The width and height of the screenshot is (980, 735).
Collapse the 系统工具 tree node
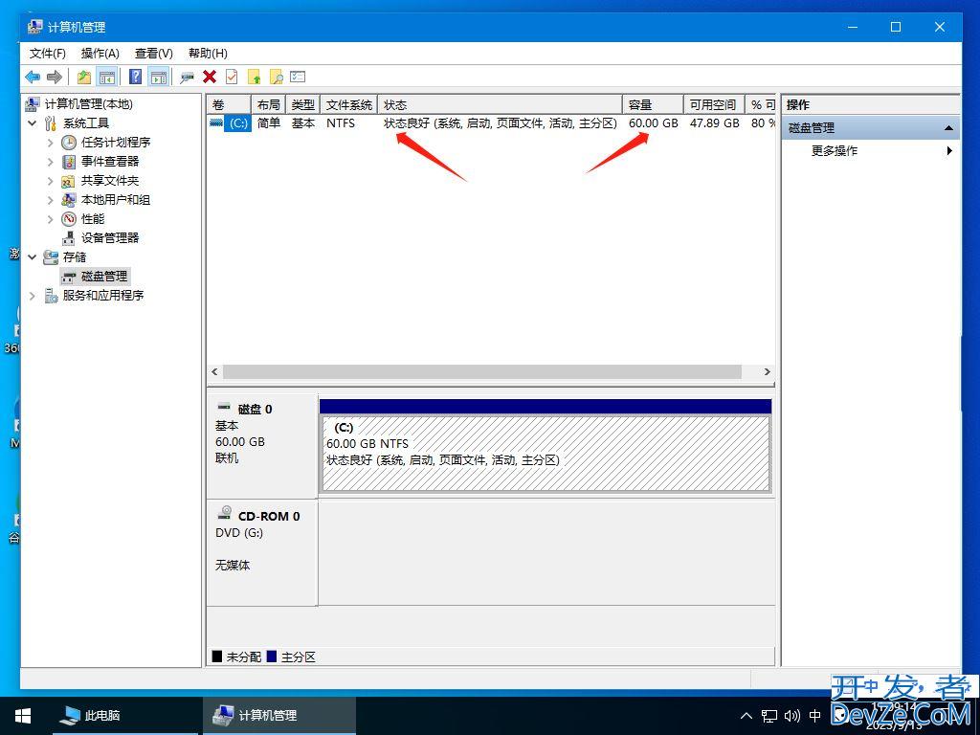click(33, 123)
